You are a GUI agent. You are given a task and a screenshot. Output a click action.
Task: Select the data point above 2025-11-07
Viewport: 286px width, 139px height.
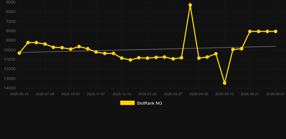(96, 52)
